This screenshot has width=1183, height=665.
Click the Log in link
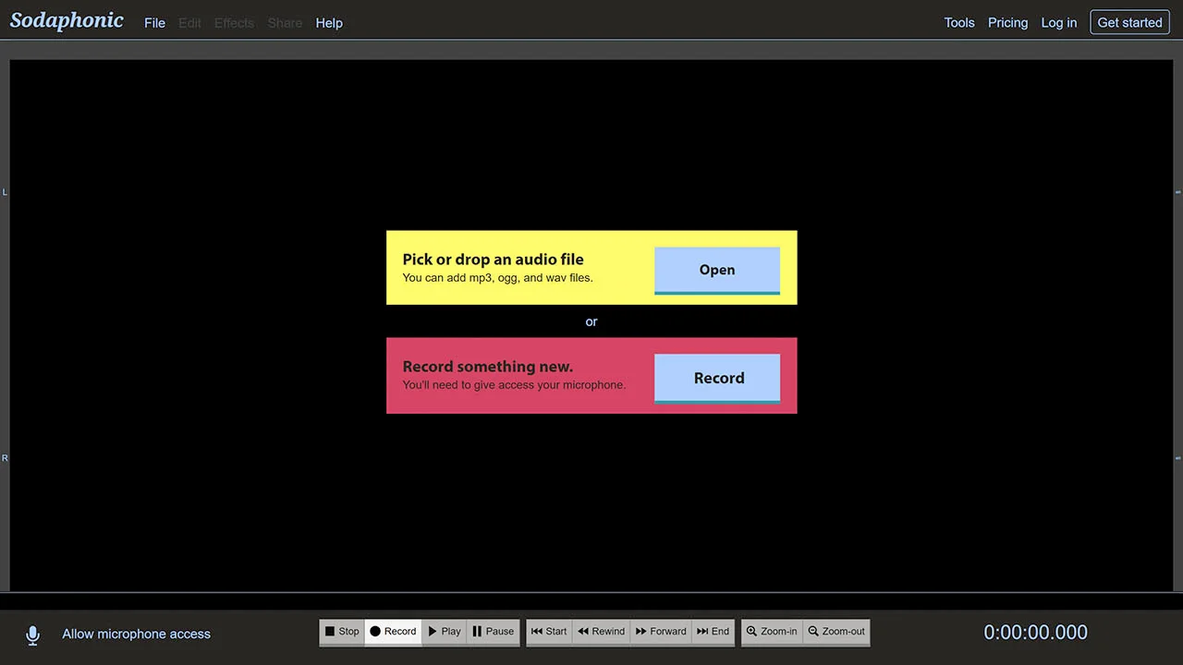(1058, 23)
